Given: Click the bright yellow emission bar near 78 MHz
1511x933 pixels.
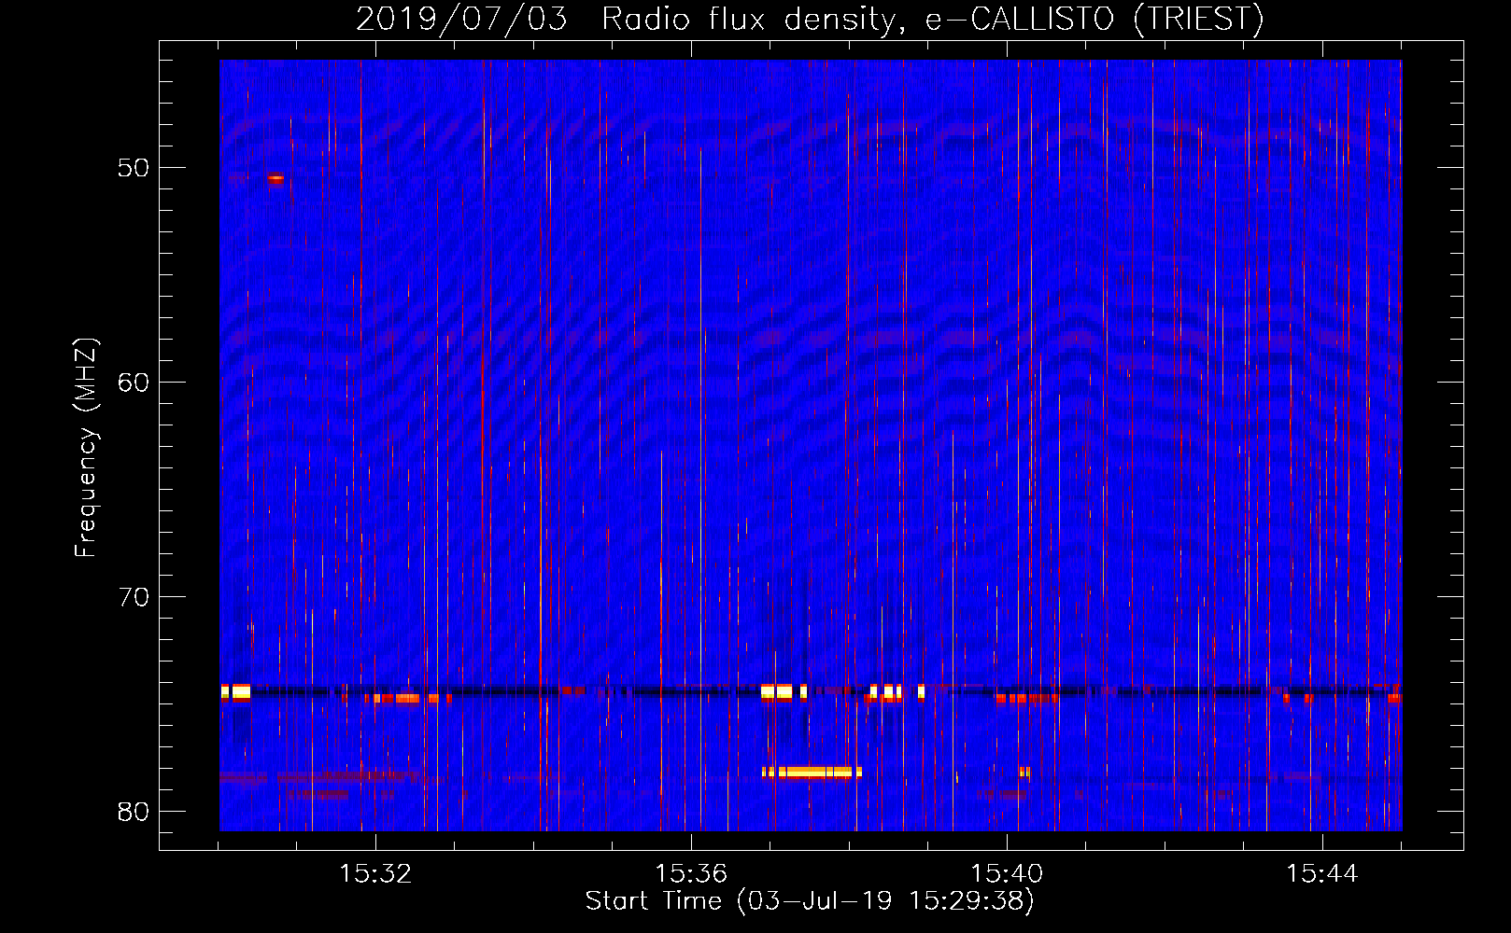Looking at the screenshot, I should [812, 773].
